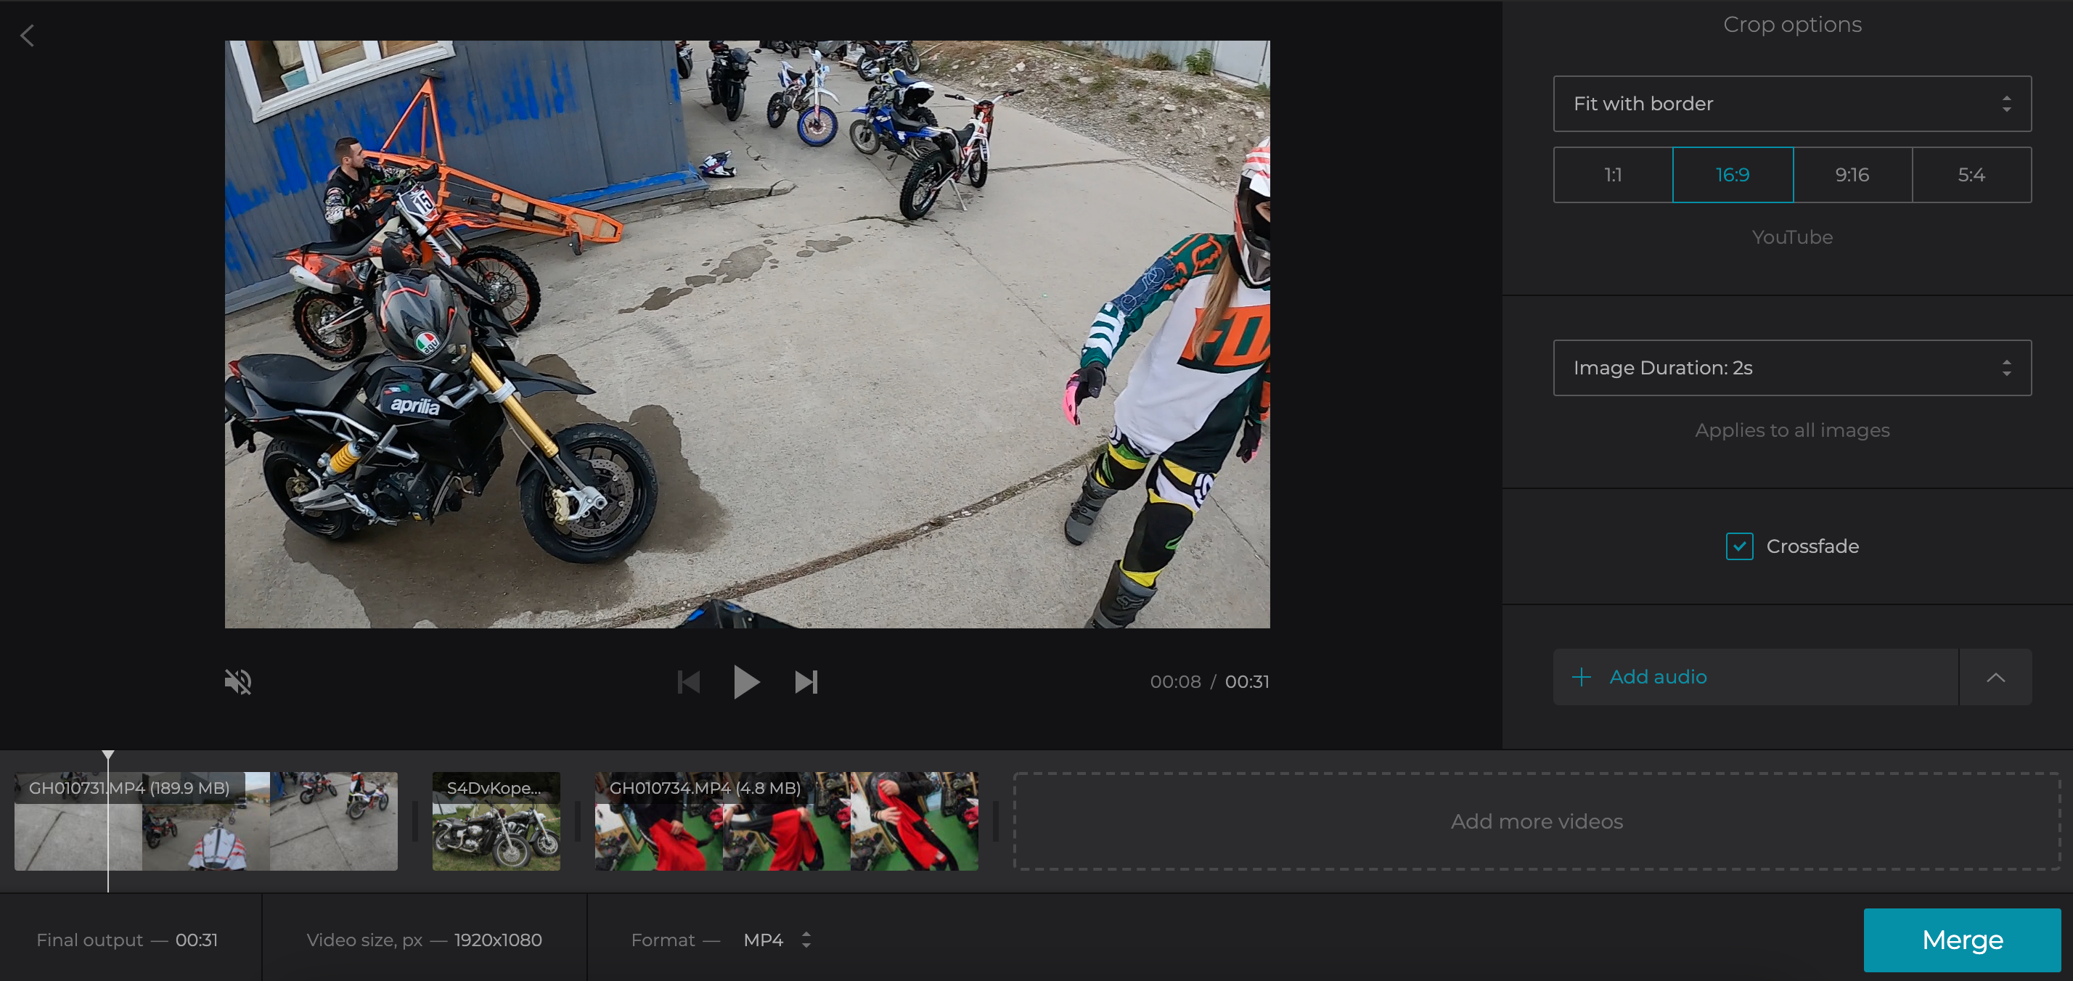Select the 1:1 aspect ratio
2073x981 pixels.
click(1613, 175)
